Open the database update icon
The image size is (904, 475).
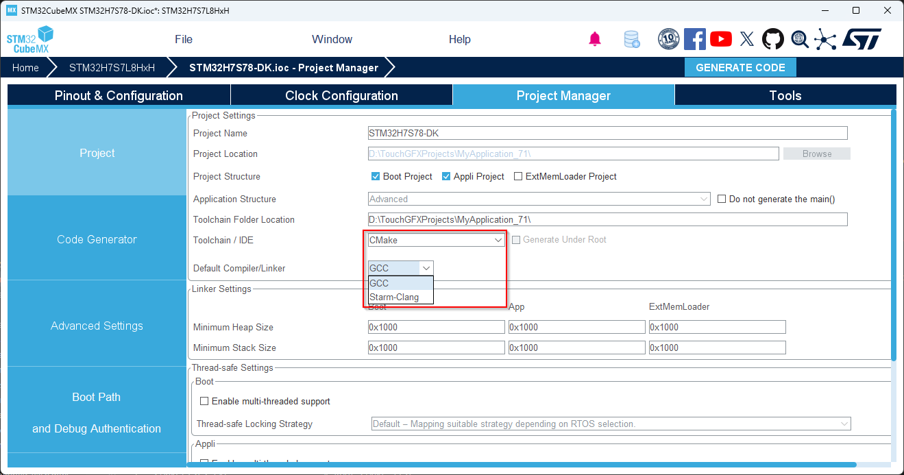[x=631, y=39]
